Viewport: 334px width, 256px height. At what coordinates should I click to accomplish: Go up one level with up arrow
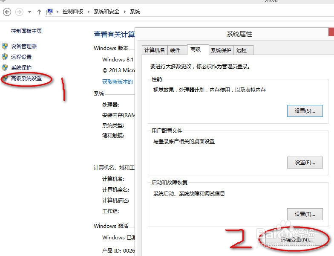tap(39, 12)
